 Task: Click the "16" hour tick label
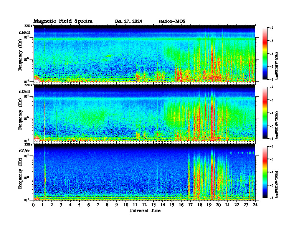click(181, 205)
